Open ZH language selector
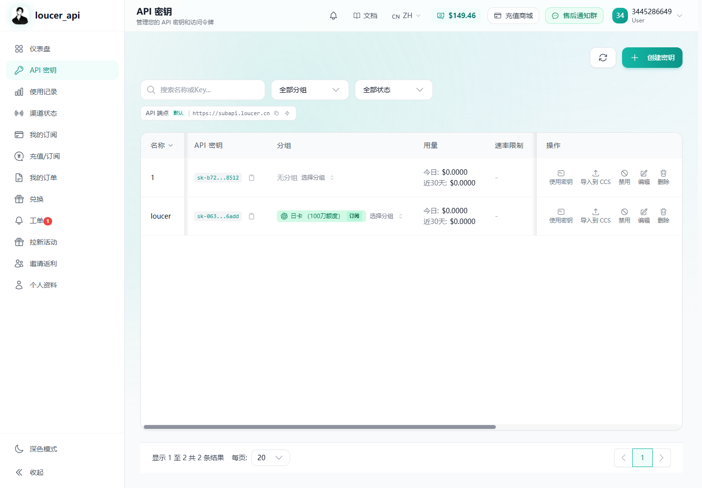The image size is (702, 488). pos(406,16)
